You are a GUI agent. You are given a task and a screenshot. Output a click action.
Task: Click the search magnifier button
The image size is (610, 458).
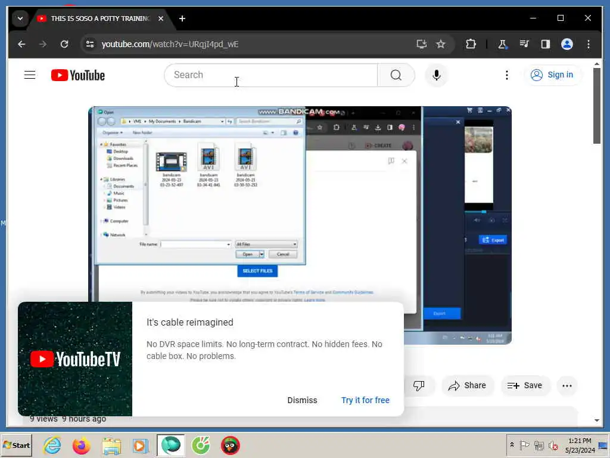point(396,75)
